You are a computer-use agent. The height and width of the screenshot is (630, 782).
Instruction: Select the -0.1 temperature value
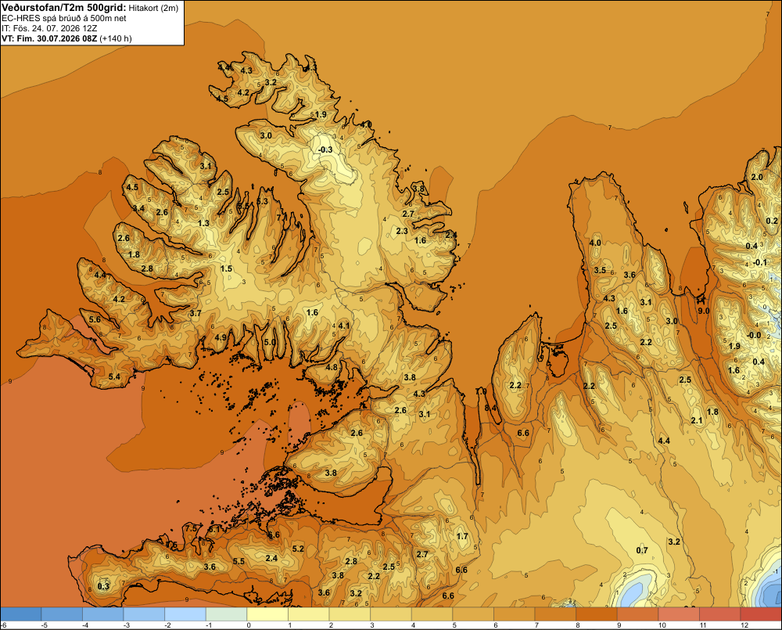coord(760,262)
